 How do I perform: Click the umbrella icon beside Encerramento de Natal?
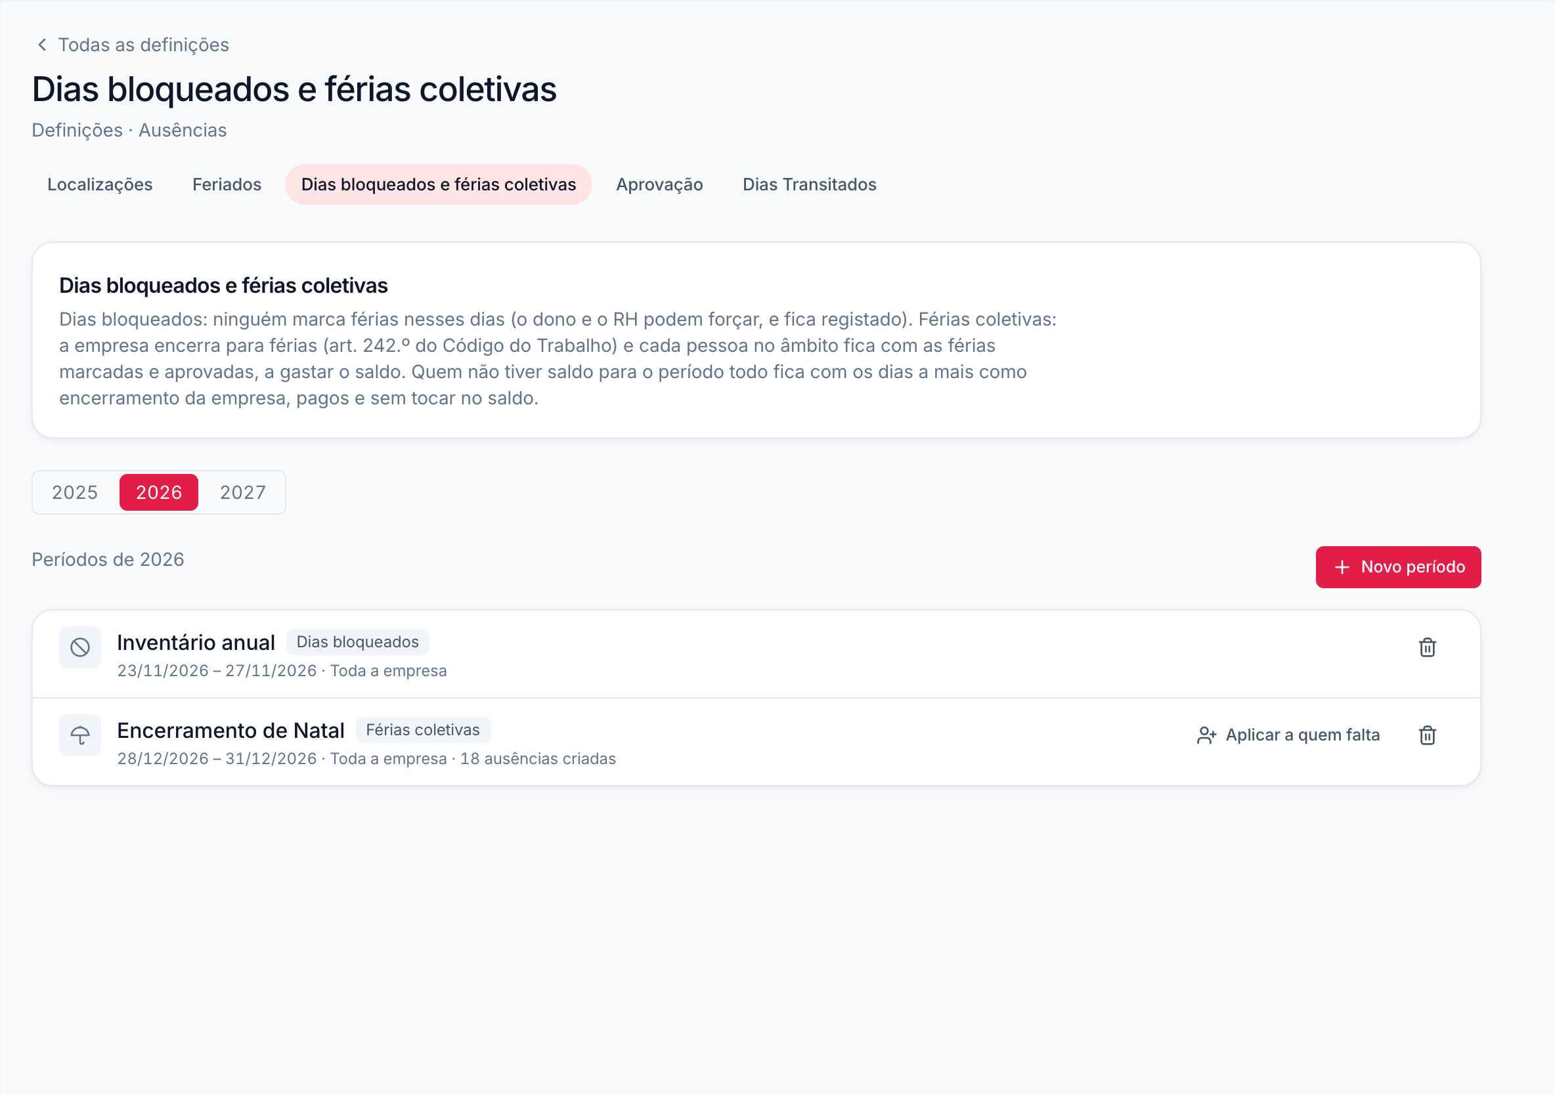click(x=80, y=735)
